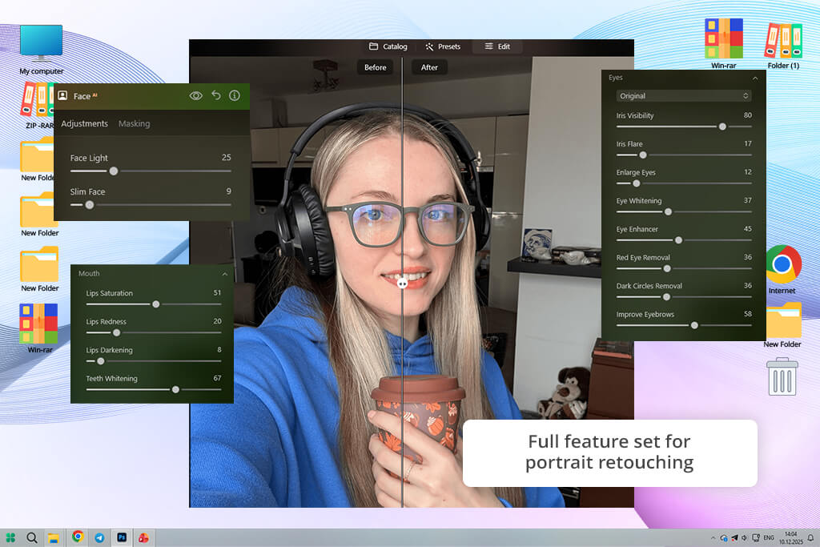Select the My computer desktop icon

42,50
